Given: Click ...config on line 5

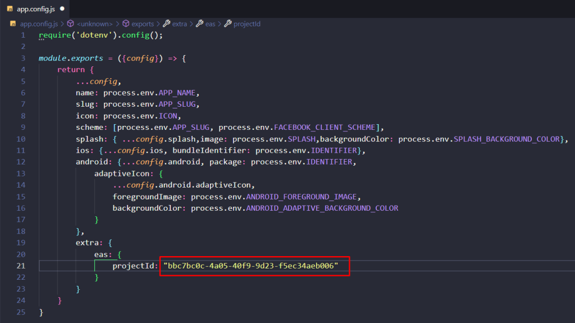Looking at the screenshot, I should click(x=97, y=81).
